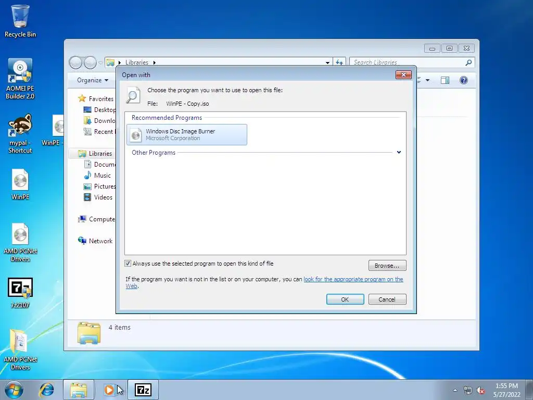The width and height of the screenshot is (533, 400).
Task: Select Music library in sidebar
Action: click(x=97, y=176)
